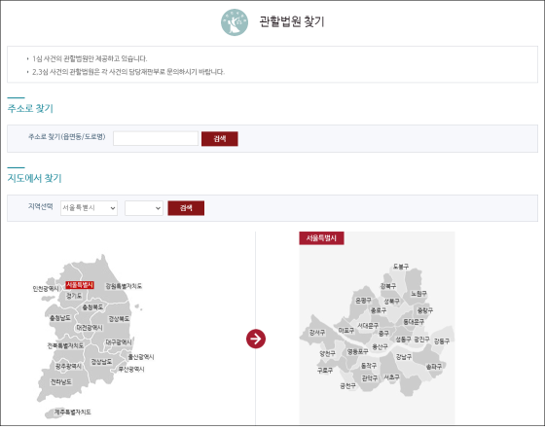Click 검색 button next to address field

pos(220,138)
